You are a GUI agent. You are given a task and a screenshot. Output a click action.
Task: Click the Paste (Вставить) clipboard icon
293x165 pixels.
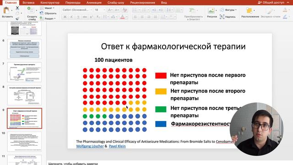point(6,11)
